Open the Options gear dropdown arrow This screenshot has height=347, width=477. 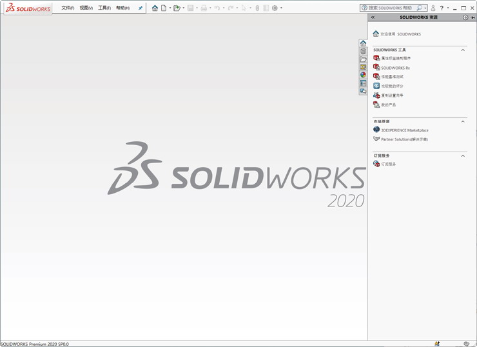point(281,8)
